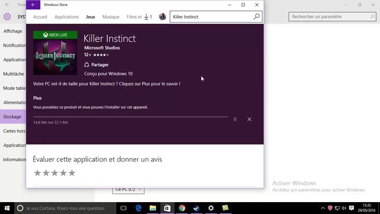Screen dimensions: 380x214
Task: Switch to the Jeux tab
Action: (90, 17)
